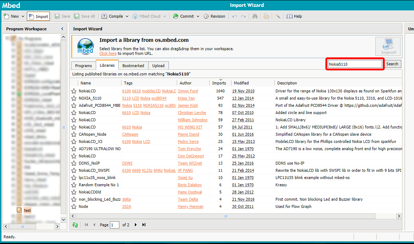Image resolution: width=414 pixels, height=244 pixels.
Task: Star the NokiaLCD_X3 library row
Action: tap(74, 141)
